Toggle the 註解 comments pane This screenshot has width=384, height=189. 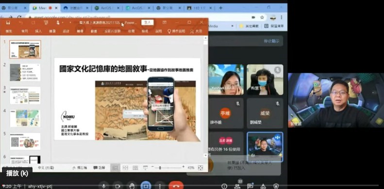pos(99,168)
